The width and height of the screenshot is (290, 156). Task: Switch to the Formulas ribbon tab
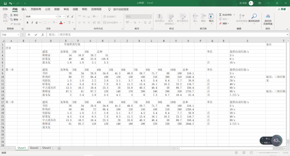click(48, 9)
